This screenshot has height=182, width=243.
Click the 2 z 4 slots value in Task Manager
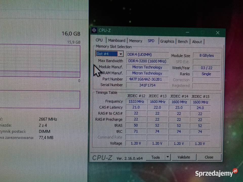43,125
